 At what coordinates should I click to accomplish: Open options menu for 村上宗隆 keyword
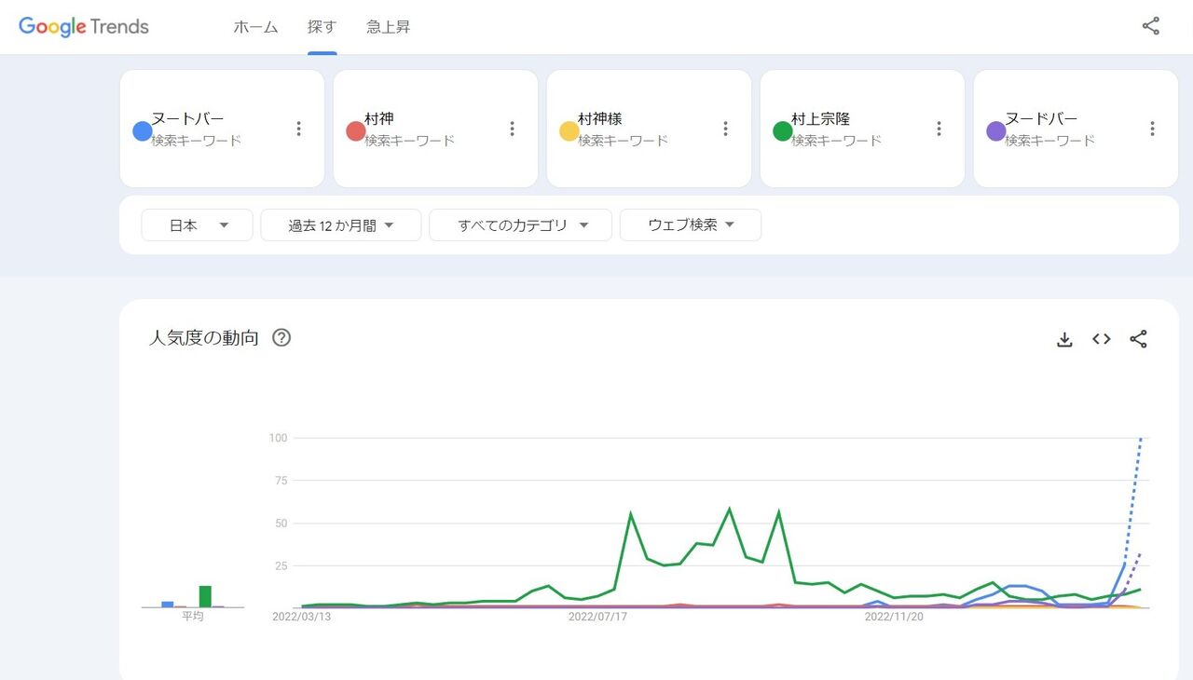[939, 129]
